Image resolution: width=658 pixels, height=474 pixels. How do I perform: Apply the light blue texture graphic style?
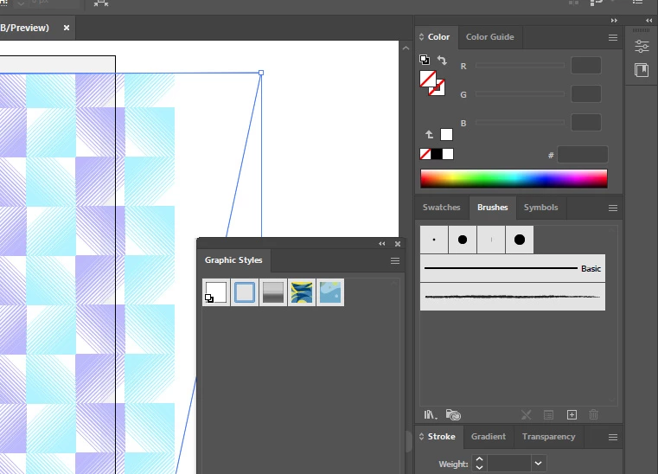click(x=329, y=292)
